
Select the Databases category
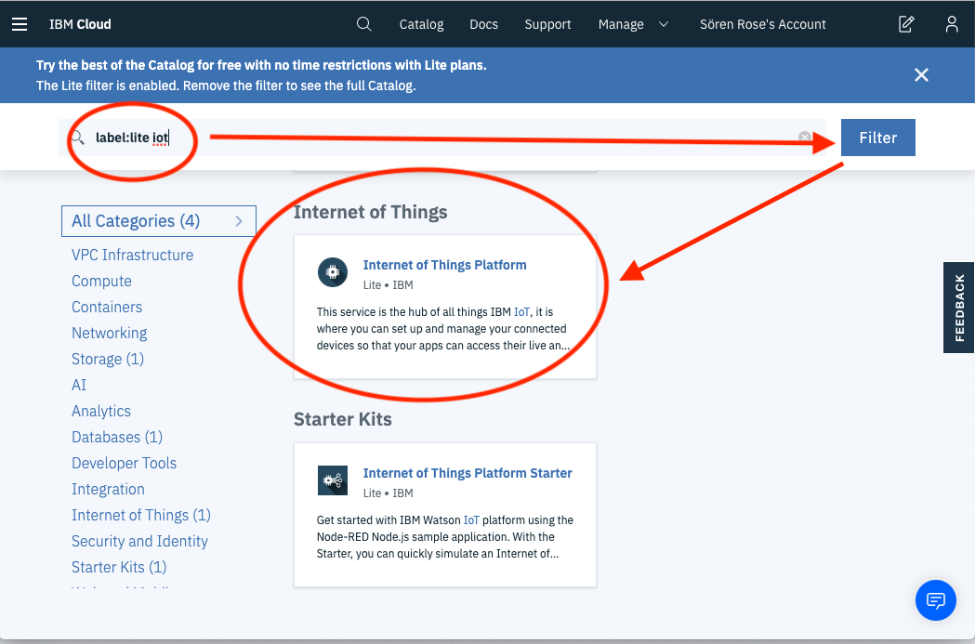pyautogui.click(x=116, y=437)
